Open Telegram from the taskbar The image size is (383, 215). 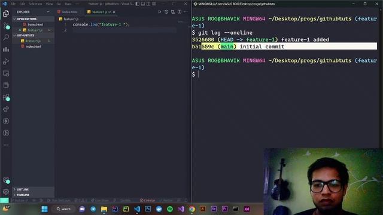[93, 209]
